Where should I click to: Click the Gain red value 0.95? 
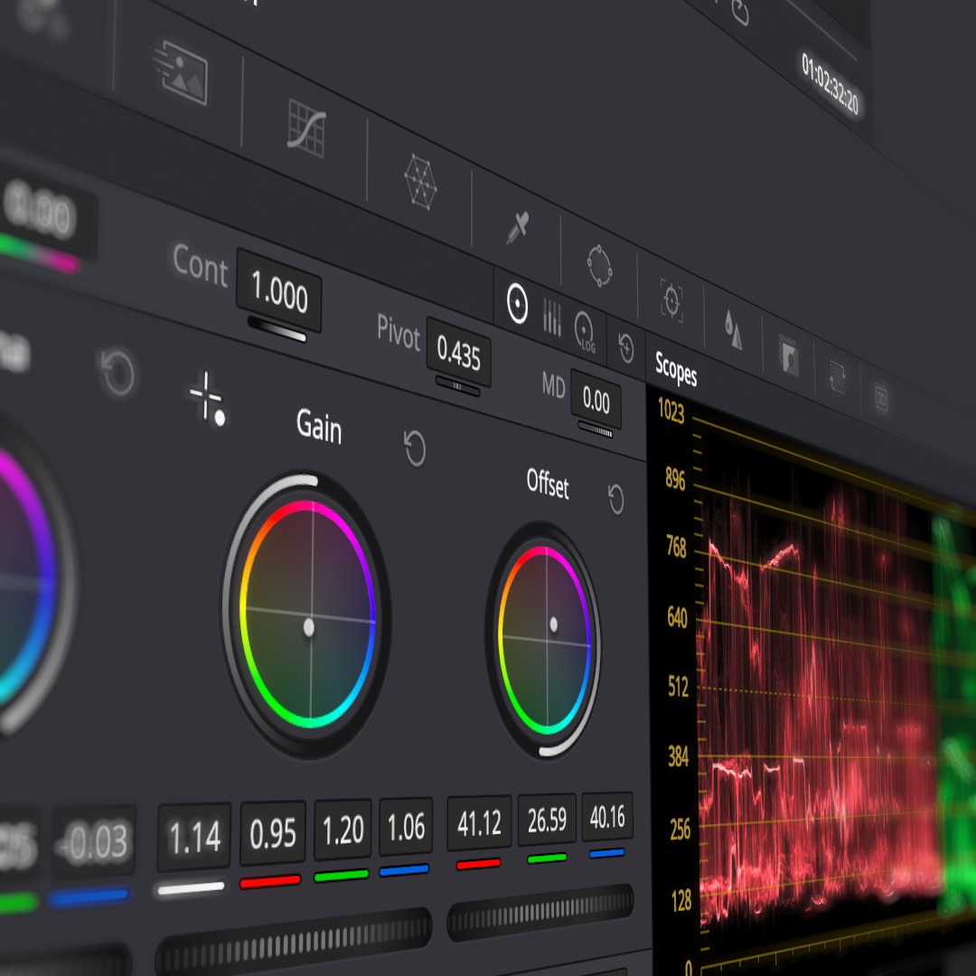[x=273, y=833]
